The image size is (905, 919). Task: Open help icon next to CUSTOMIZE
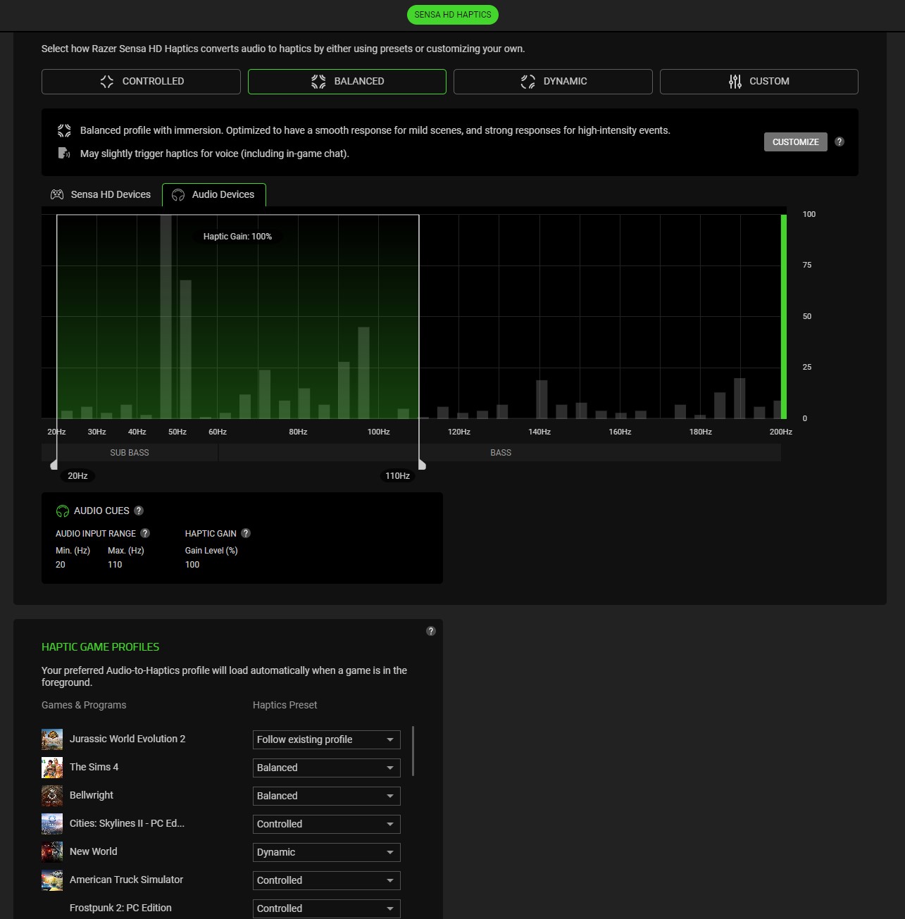[840, 142]
